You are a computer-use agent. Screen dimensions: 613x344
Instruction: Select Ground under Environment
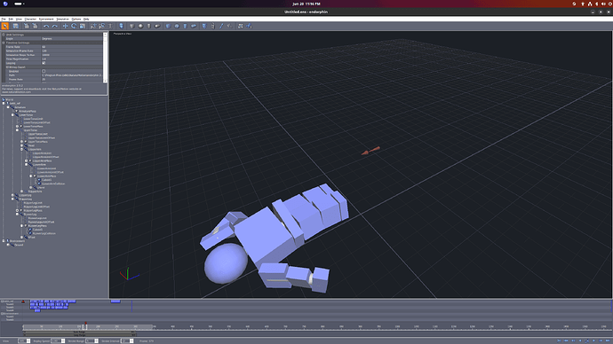(x=19, y=245)
